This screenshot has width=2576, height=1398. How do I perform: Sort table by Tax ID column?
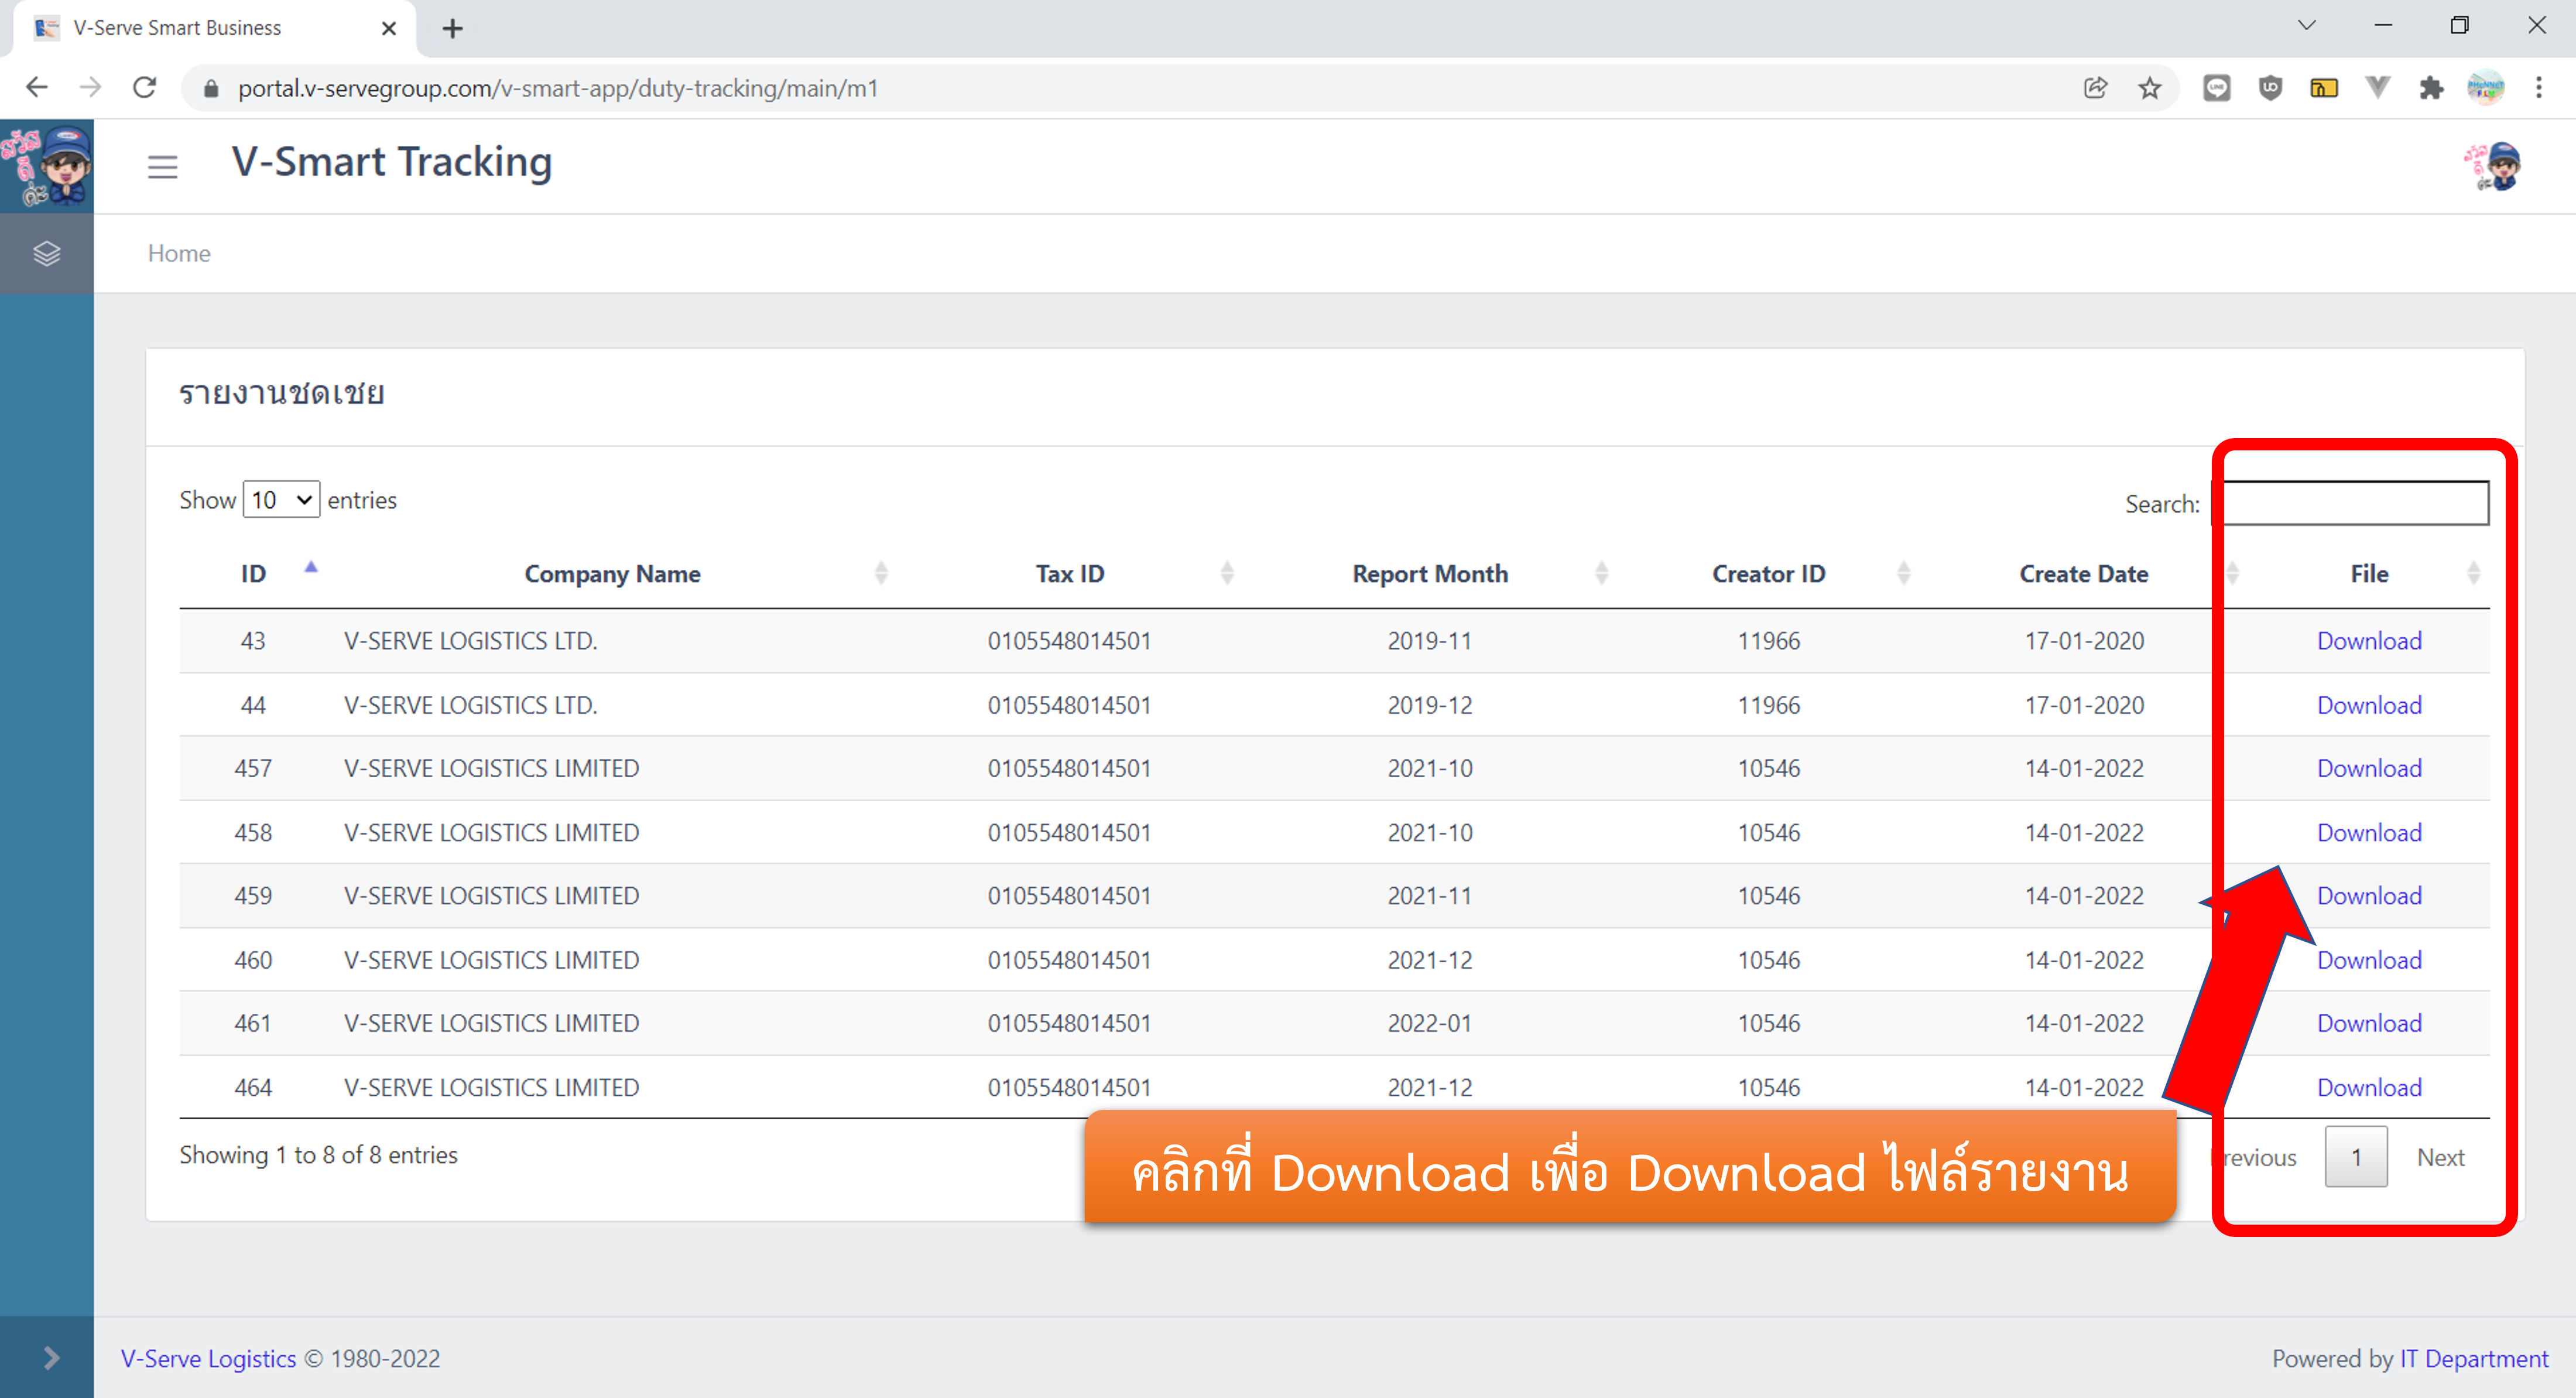click(1070, 573)
